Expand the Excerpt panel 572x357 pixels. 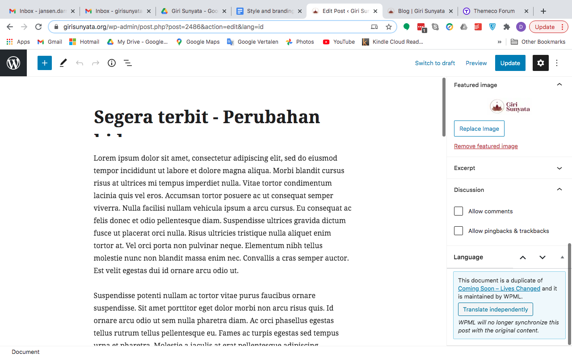click(x=559, y=168)
